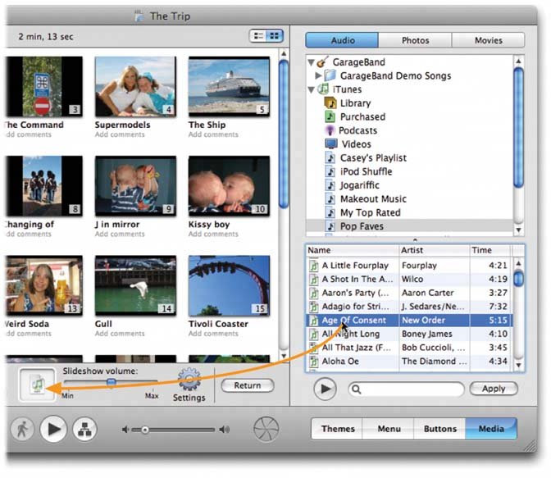551x478 pixels.
Task: Start DVD preview with main play button
Action: 53,429
